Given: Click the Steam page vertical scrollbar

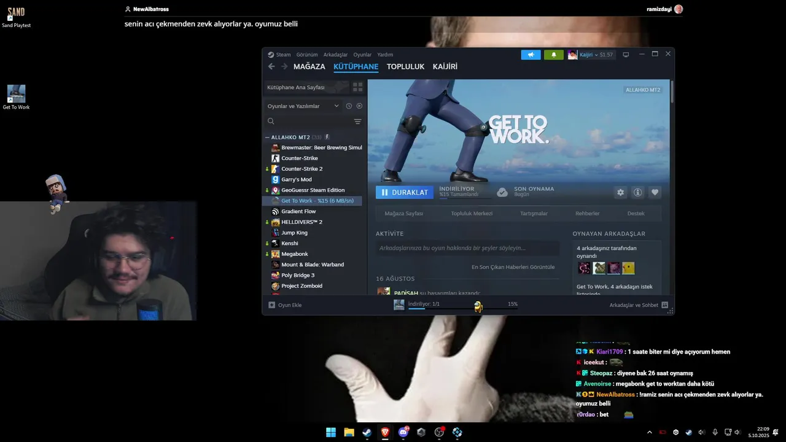Looking at the screenshot, I should [x=672, y=91].
